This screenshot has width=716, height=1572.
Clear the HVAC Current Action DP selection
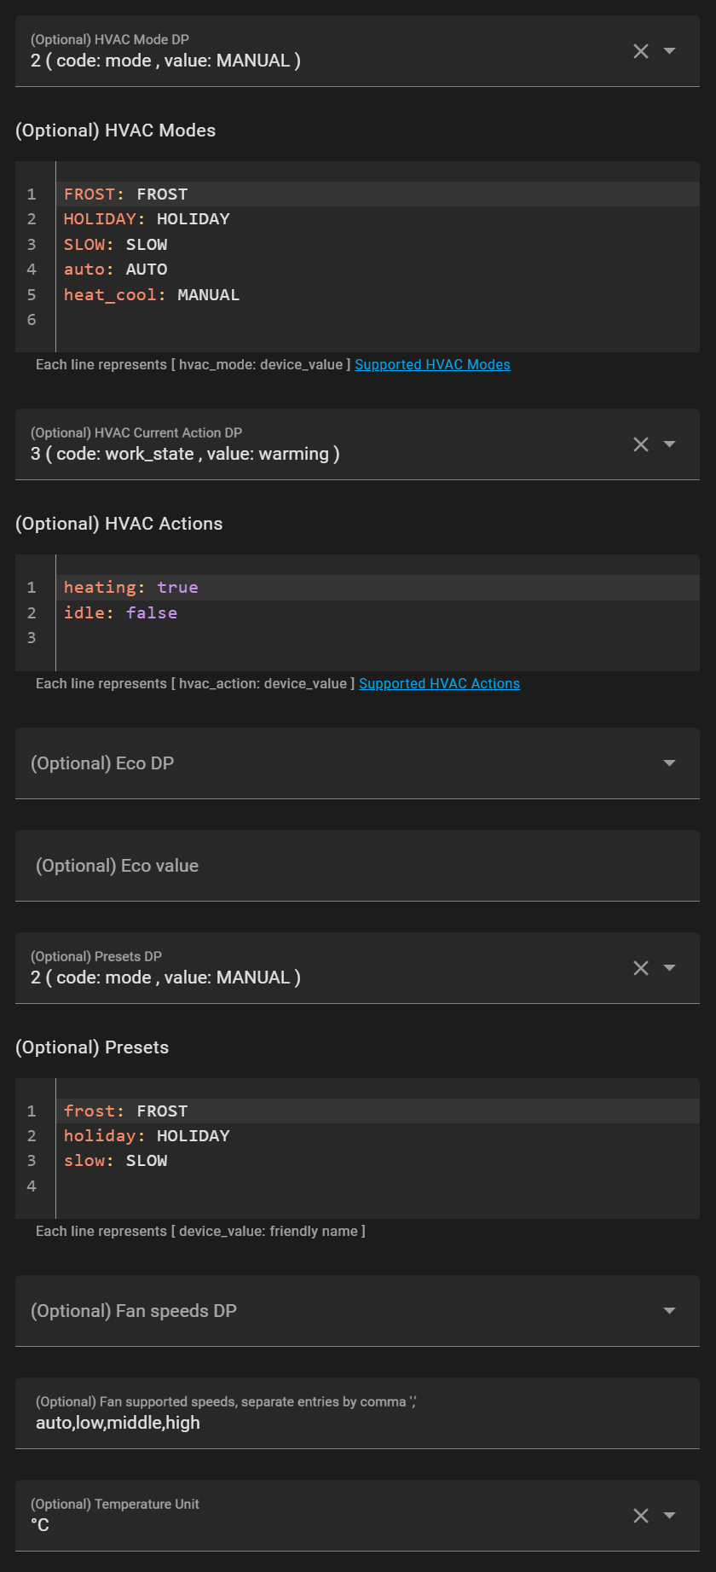coord(641,444)
